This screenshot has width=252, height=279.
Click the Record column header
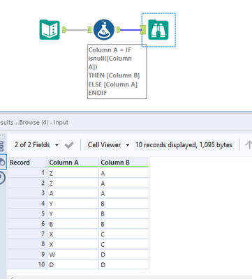pos(27,163)
